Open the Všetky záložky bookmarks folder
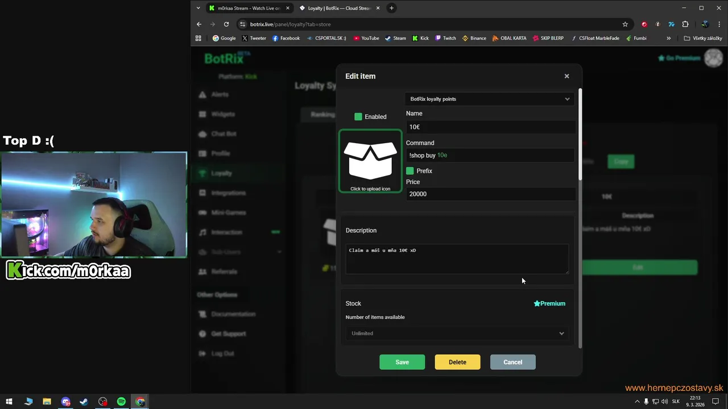The image size is (728, 409). 703,39
